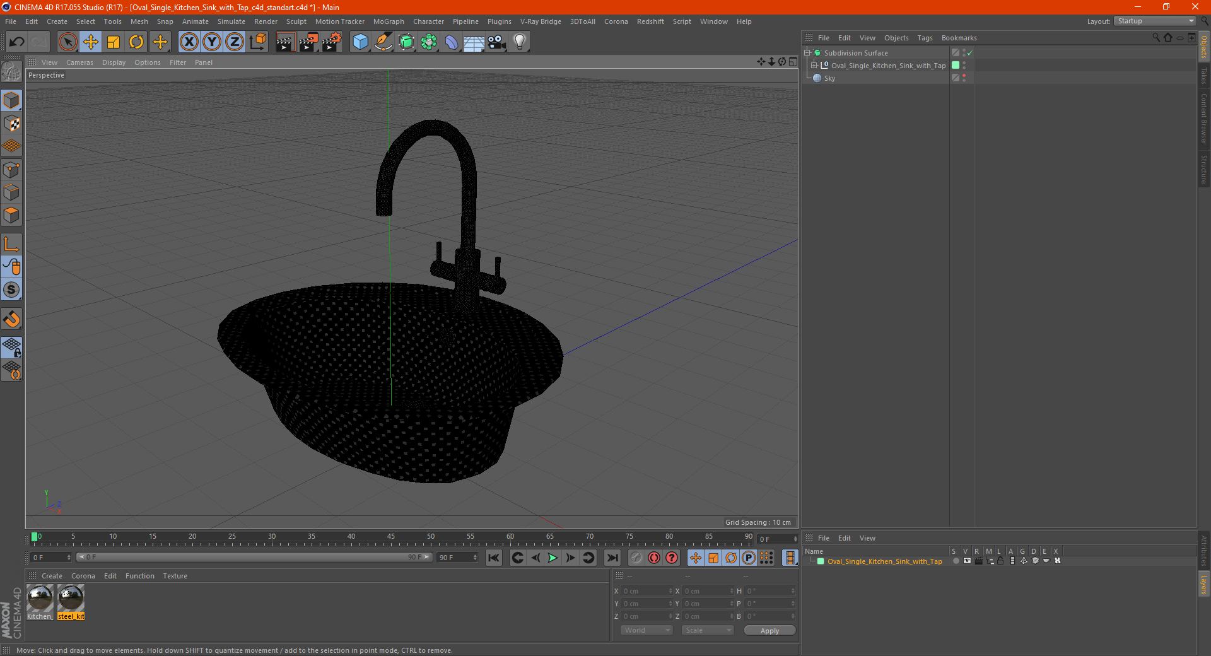Viewport: 1211px width, 656px height.
Task: Switch to Model mode
Action: [11, 100]
